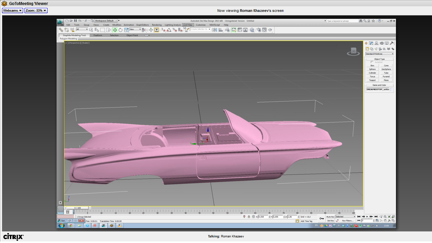Click the Bind to Space Warp icon

click(72, 30)
